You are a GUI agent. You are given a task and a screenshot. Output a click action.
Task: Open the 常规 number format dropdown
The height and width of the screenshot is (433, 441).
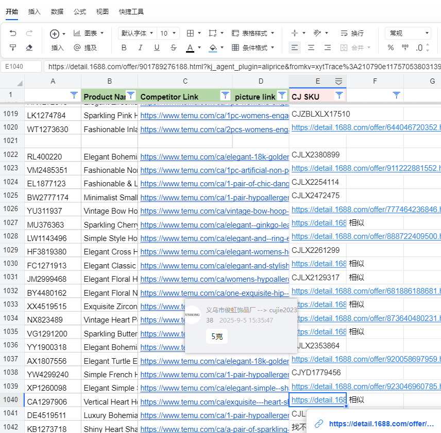[x=408, y=33]
